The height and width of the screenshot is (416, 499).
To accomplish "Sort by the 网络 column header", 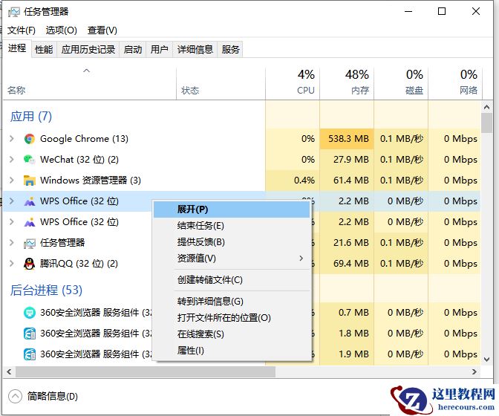I will point(455,83).
